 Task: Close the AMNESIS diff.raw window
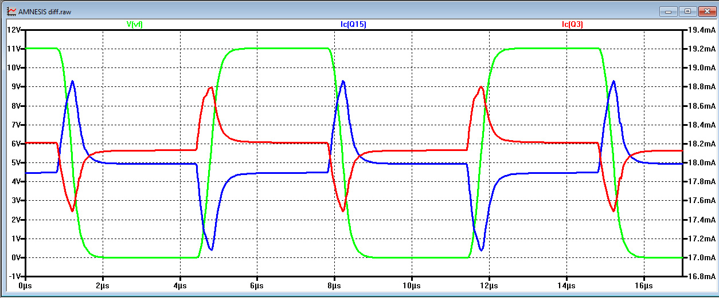click(706, 11)
